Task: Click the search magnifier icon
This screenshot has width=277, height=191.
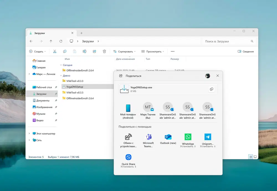Action: 252,41
